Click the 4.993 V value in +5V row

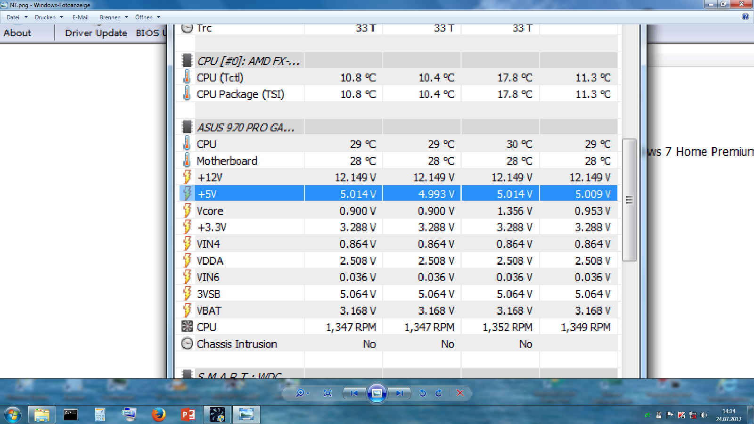(x=436, y=194)
